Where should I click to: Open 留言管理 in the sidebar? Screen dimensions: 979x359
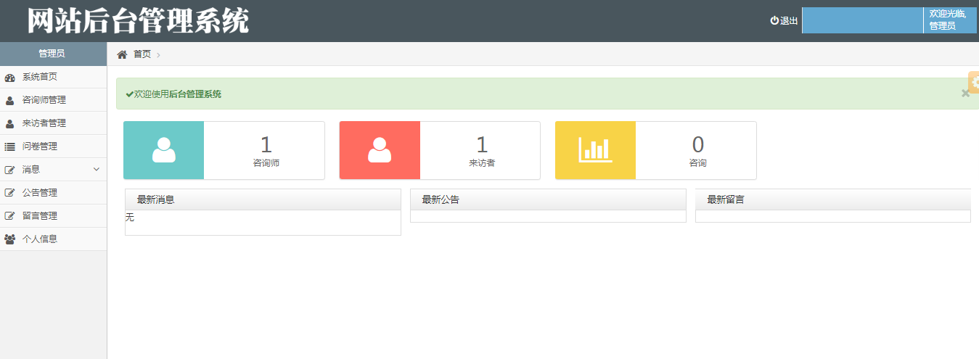click(x=54, y=216)
